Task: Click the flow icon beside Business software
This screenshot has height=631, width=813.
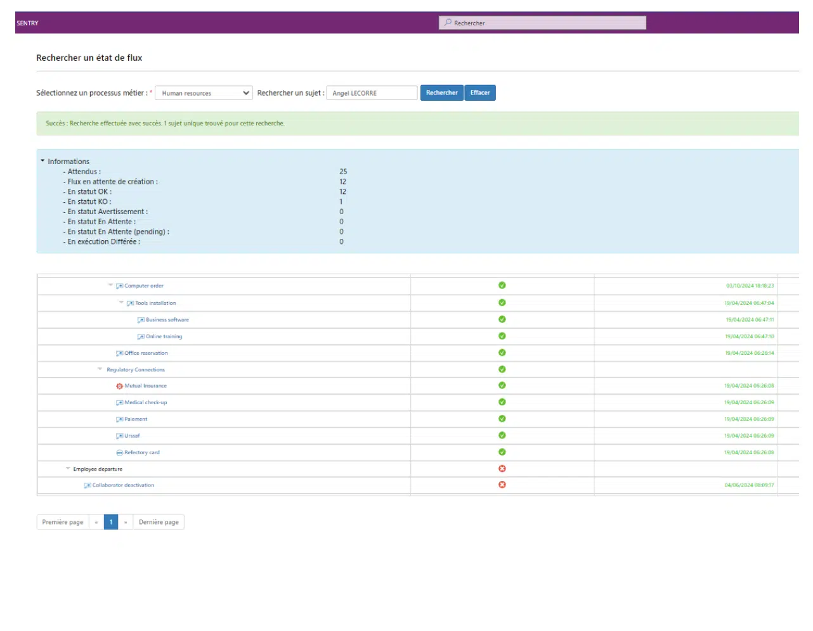Action: (x=141, y=320)
